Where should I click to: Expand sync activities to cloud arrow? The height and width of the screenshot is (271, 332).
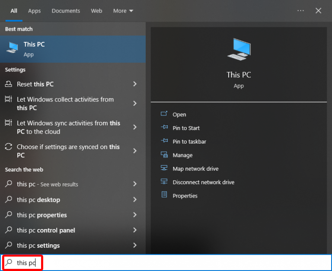coord(135,127)
